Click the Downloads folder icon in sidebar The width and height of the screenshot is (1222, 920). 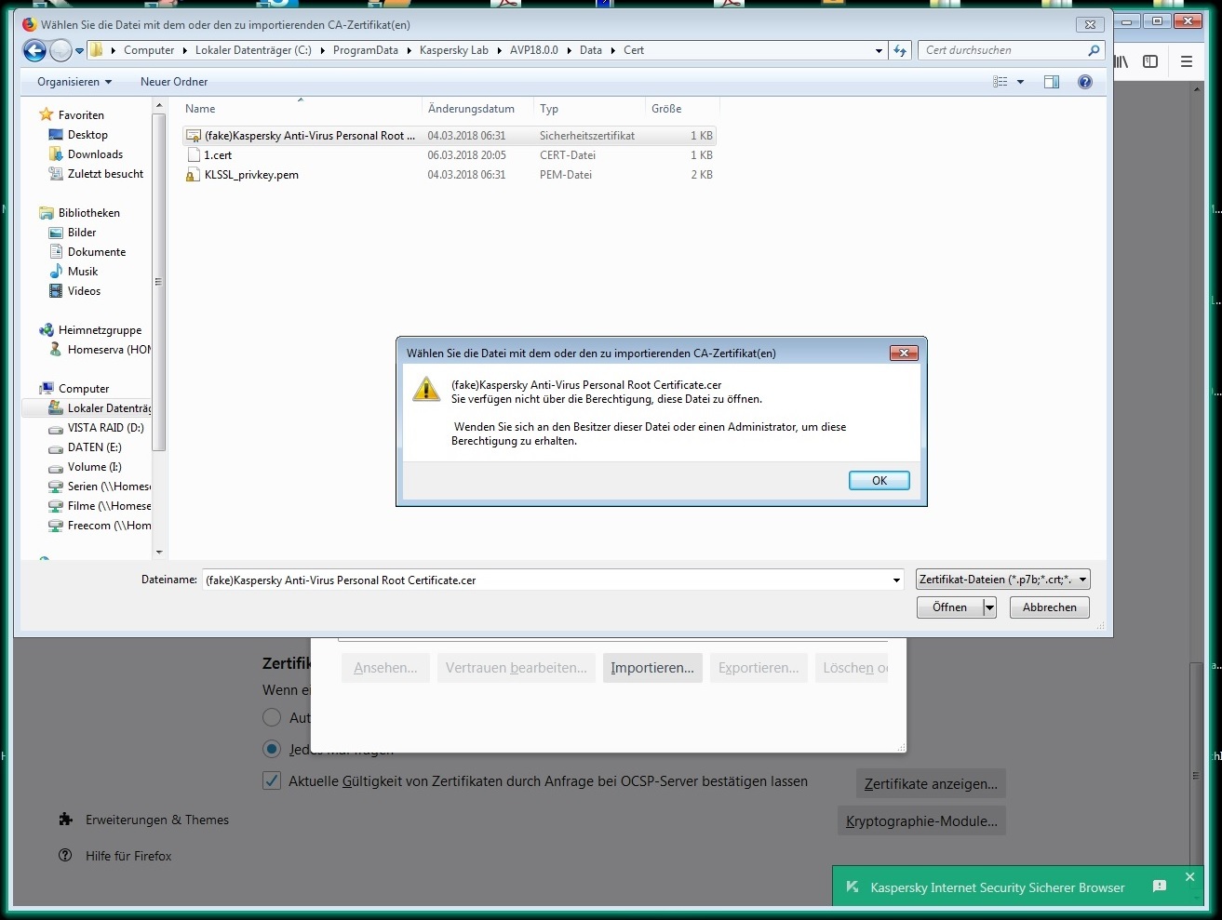(x=56, y=154)
